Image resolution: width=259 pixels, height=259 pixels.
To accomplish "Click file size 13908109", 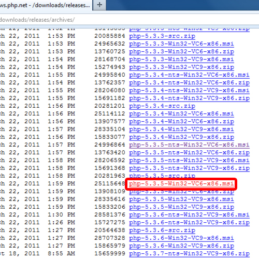I will pos(110,191).
